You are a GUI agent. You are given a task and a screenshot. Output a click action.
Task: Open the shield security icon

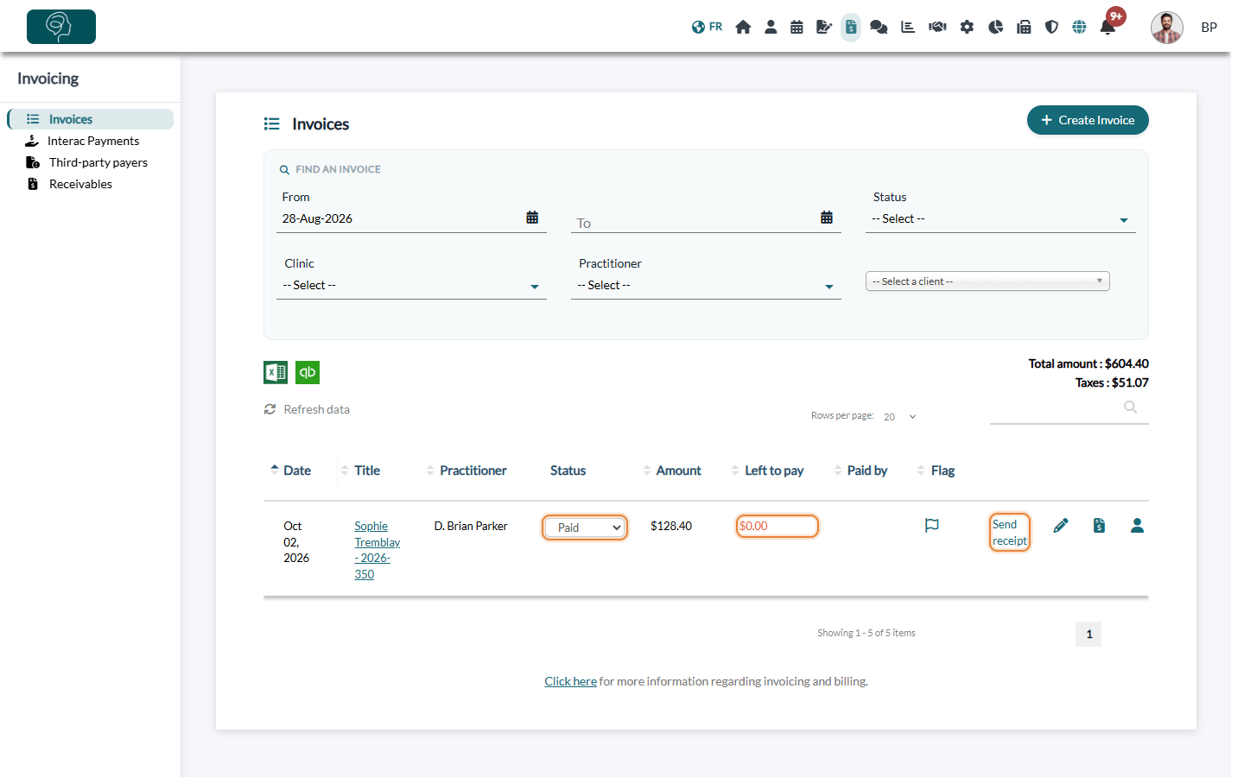(1051, 27)
